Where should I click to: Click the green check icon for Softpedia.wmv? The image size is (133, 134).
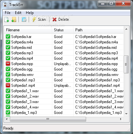click(8, 74)
